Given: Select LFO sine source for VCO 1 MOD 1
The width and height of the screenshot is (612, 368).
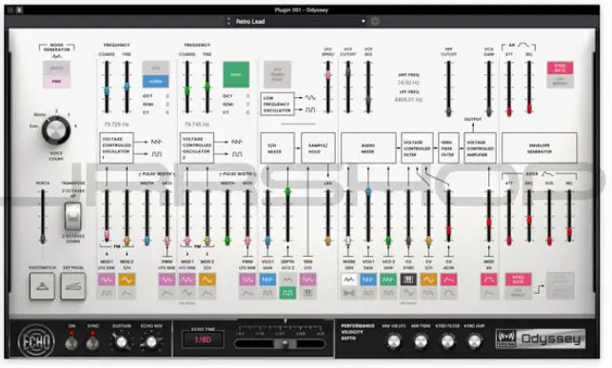Looking at the screenshot, I should click(107, 280).
